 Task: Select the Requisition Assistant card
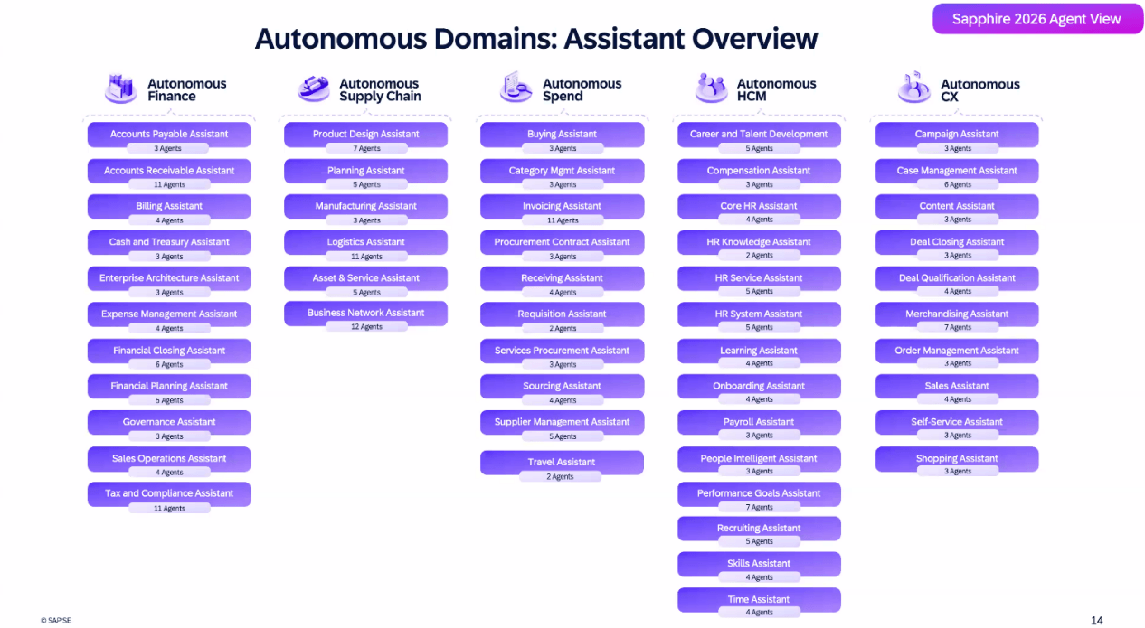click(562, 314)
